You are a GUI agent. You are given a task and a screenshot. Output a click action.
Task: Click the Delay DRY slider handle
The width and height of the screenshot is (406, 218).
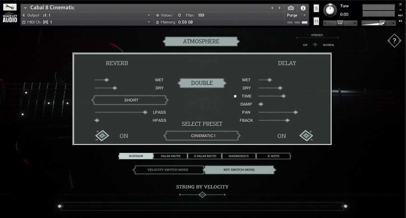click(280, 88)
